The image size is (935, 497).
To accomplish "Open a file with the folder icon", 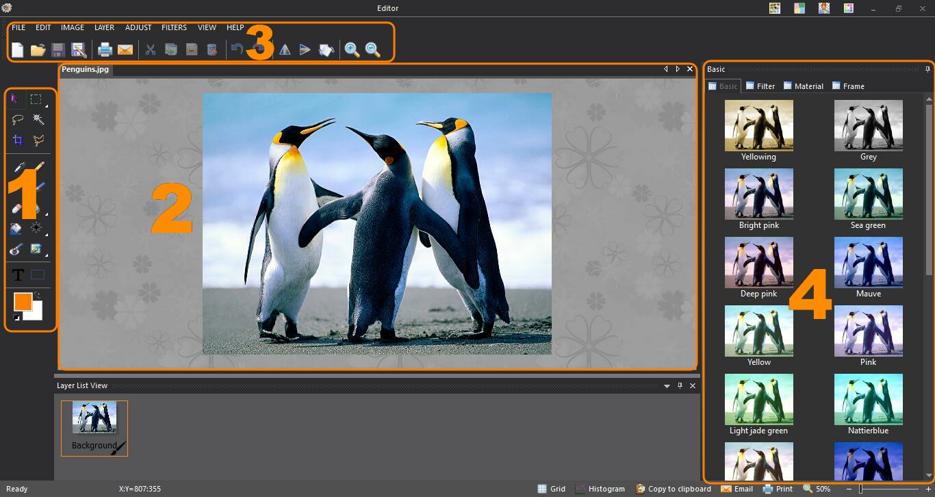I will coord(38,49).
